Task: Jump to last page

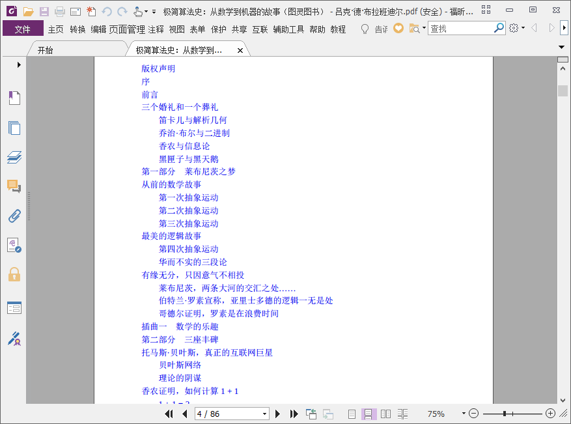Action: (294, 414)
